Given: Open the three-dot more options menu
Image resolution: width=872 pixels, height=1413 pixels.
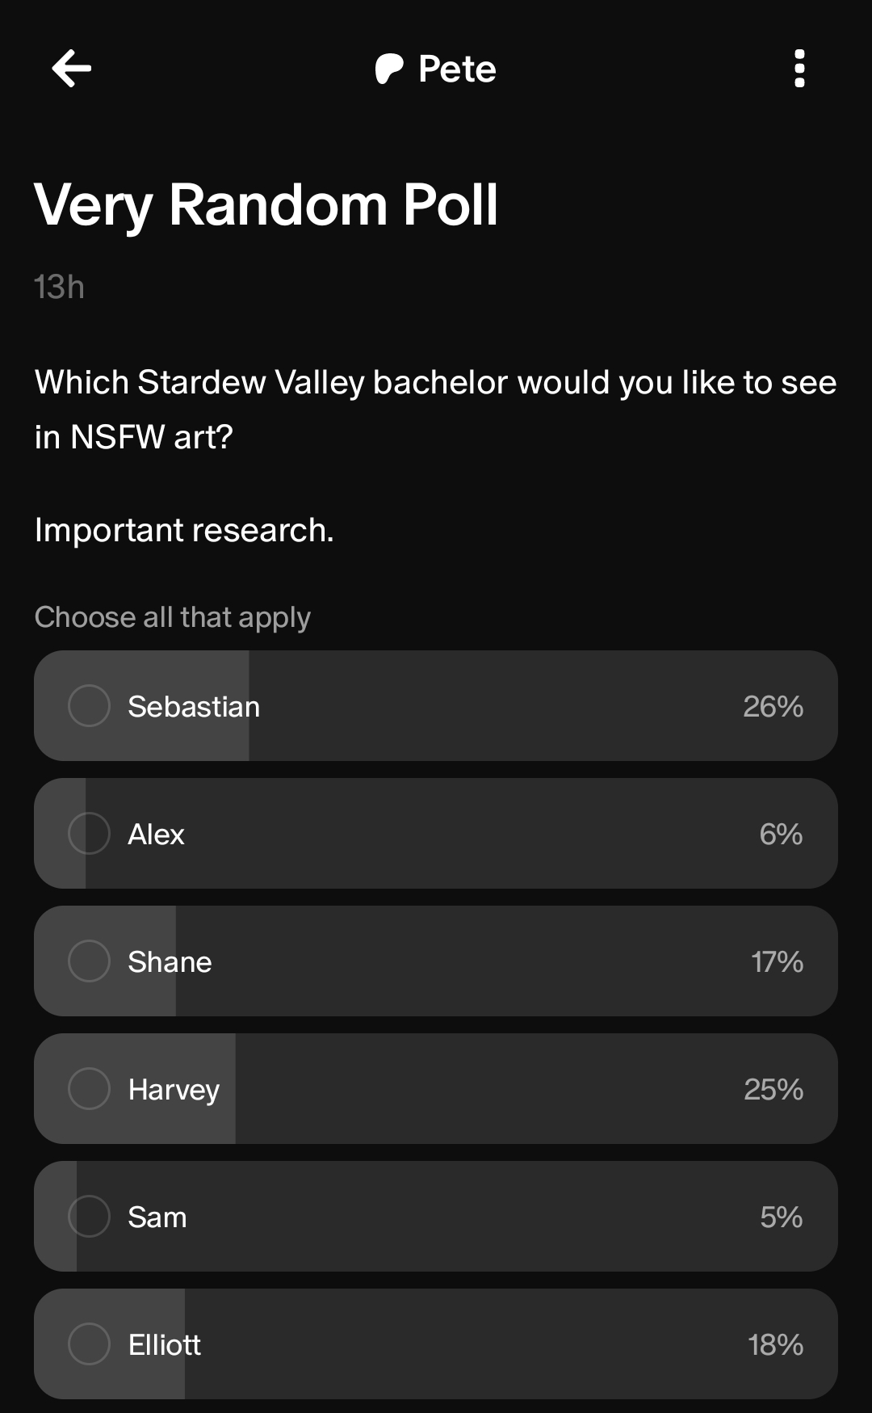Looking at the screenshot, I should (x=799, y=69).
